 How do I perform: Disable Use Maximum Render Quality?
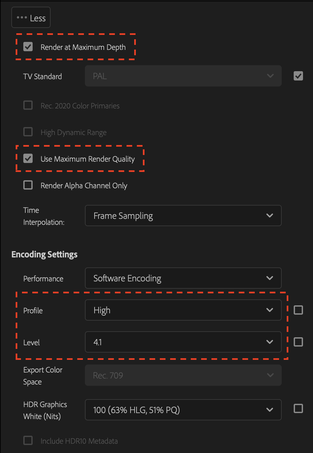pyautogui.click(x=28, y=158)
